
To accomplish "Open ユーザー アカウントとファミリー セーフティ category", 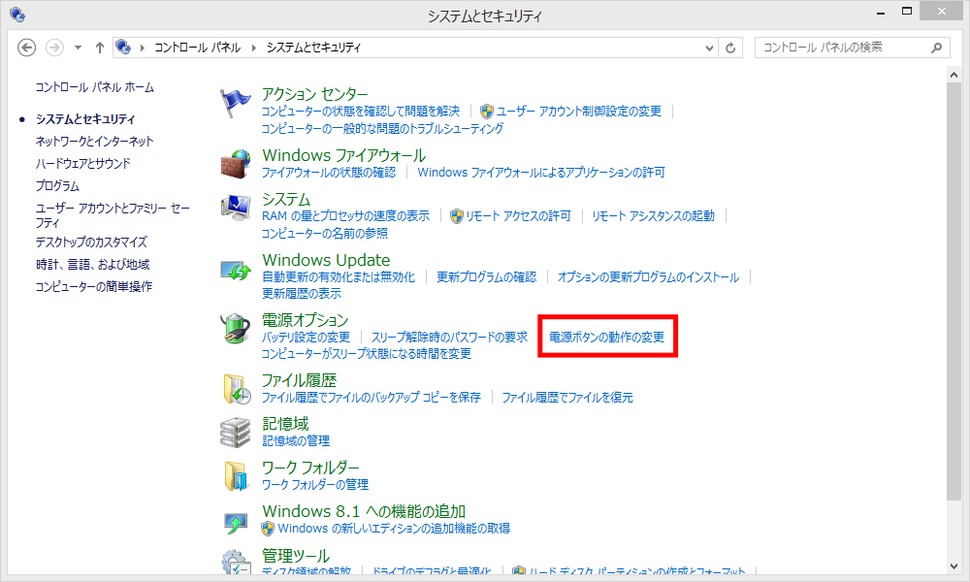I will point(113,215).
